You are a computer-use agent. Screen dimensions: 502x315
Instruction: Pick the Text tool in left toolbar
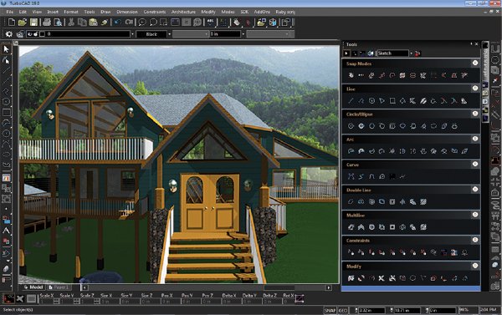pyautogui.click(x=6, y=231)
